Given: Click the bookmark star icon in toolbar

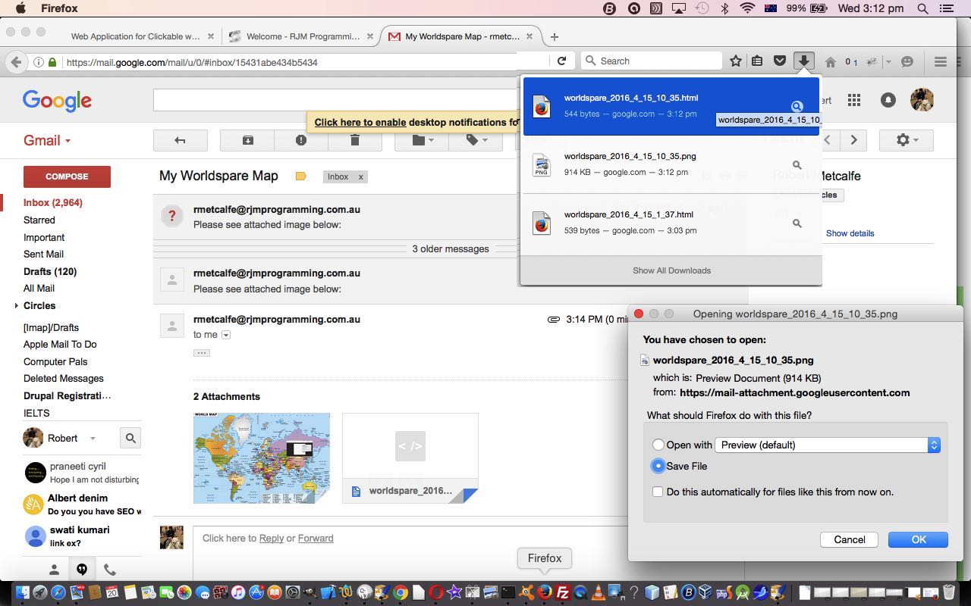Looking at the screenshot, I should coord(735,61).
